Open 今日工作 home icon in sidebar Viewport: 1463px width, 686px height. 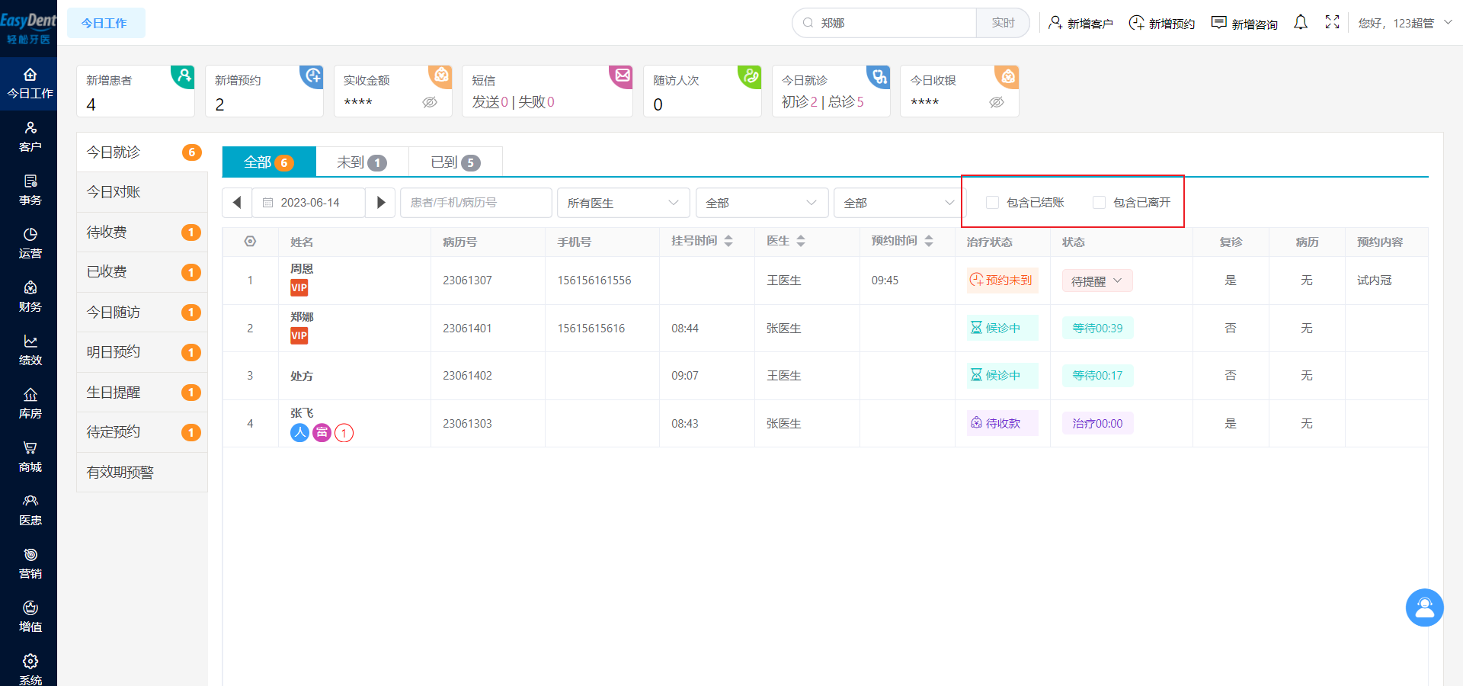pos(30,75)
